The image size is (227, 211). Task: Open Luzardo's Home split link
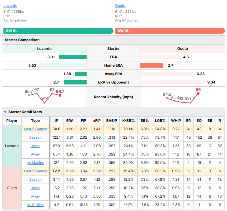(35, 146)
